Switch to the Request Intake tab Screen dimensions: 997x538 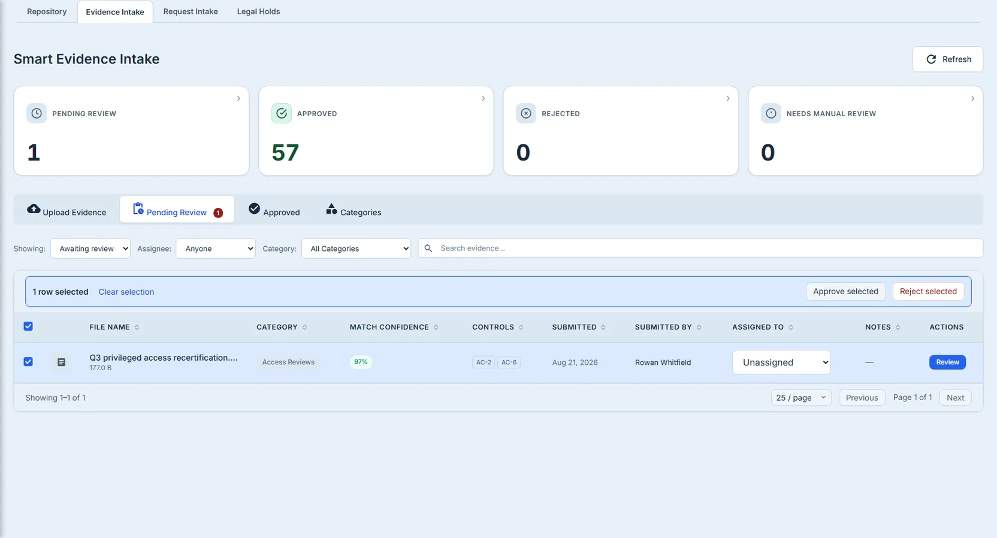click(191, 11)
